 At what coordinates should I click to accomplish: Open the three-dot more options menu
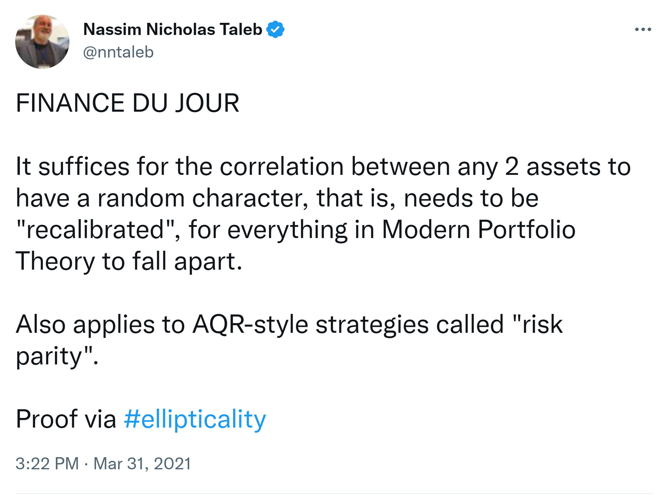(x=643, y=29)
